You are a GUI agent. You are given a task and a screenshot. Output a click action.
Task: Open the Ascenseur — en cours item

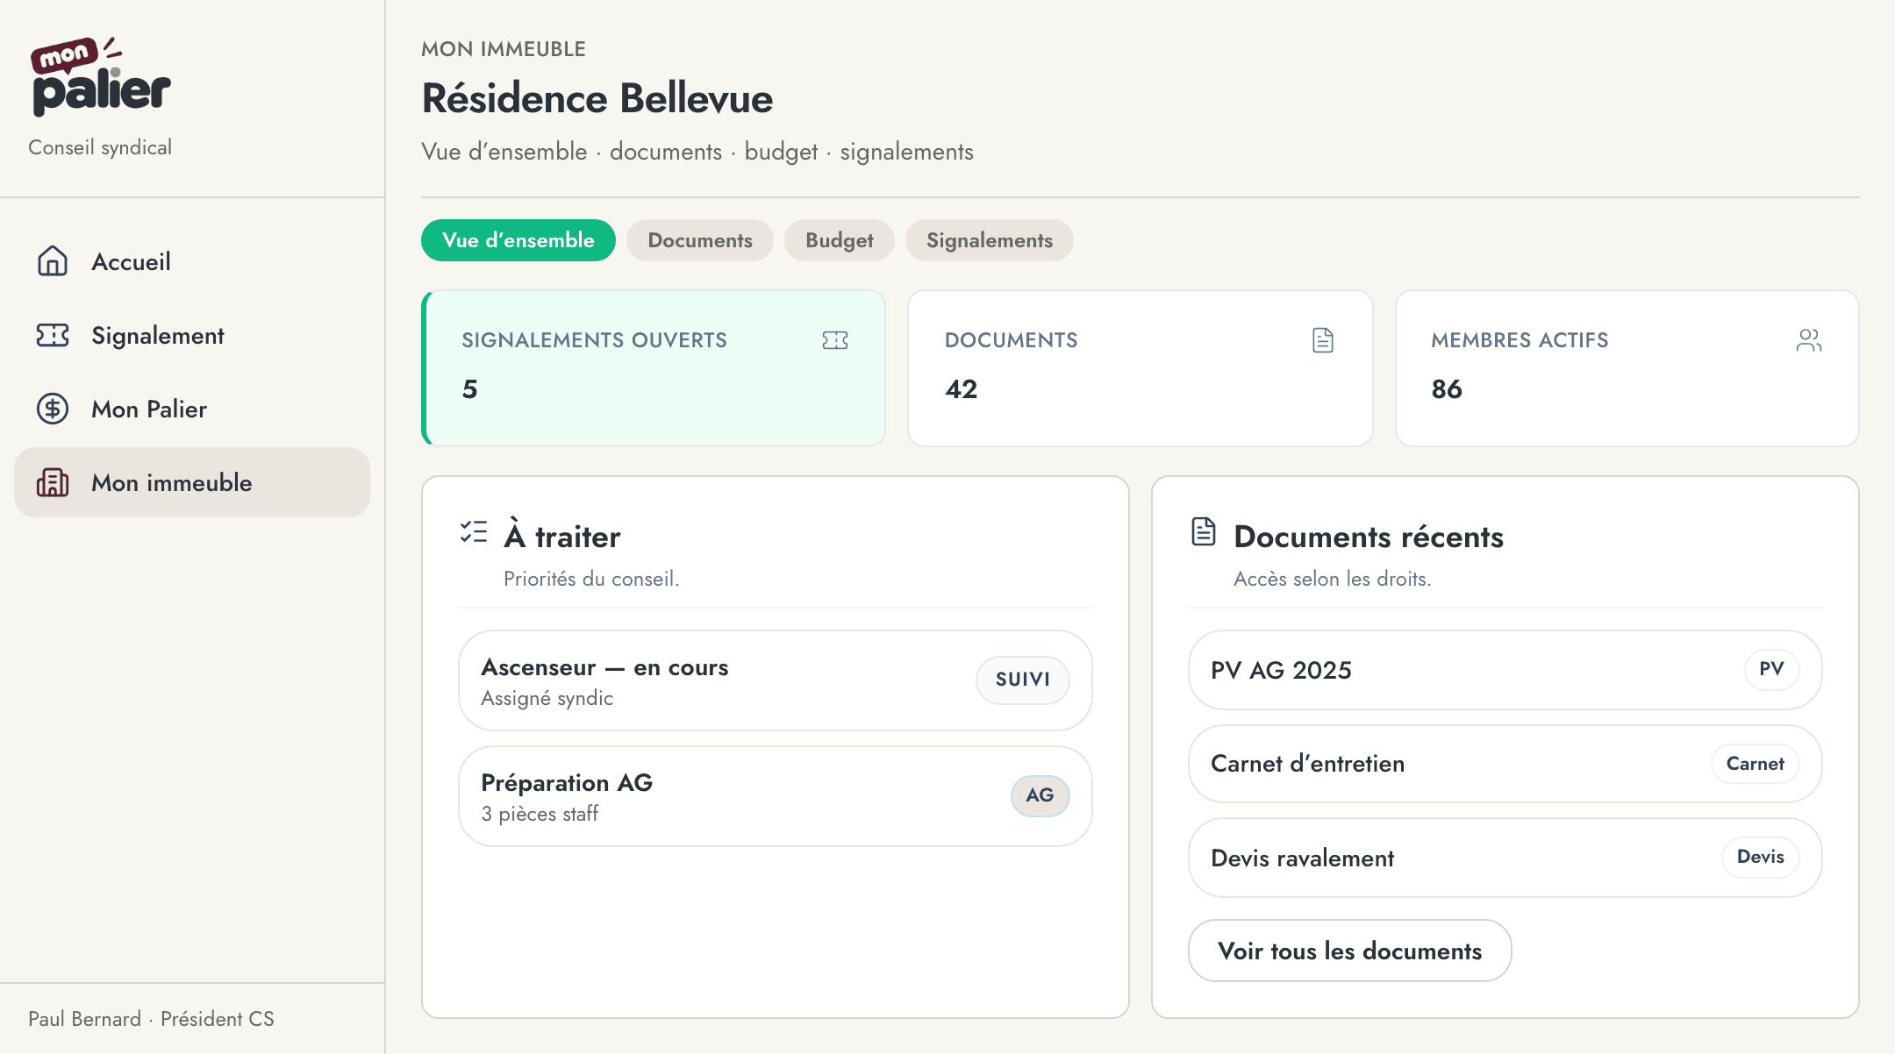pos(776,680)
